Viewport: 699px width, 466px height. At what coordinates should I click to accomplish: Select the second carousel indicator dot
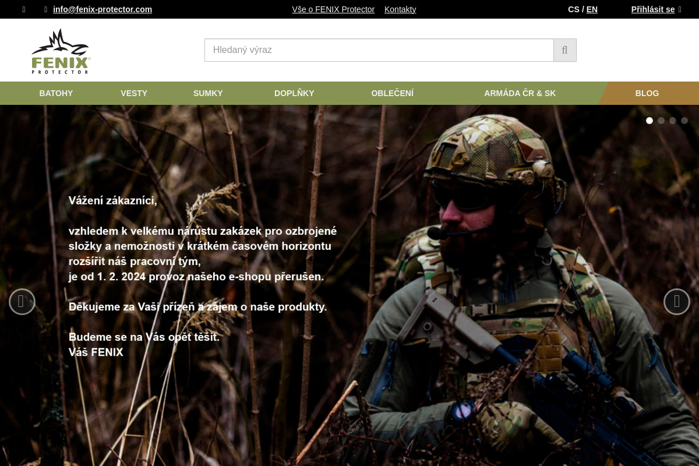pos(661,121)
